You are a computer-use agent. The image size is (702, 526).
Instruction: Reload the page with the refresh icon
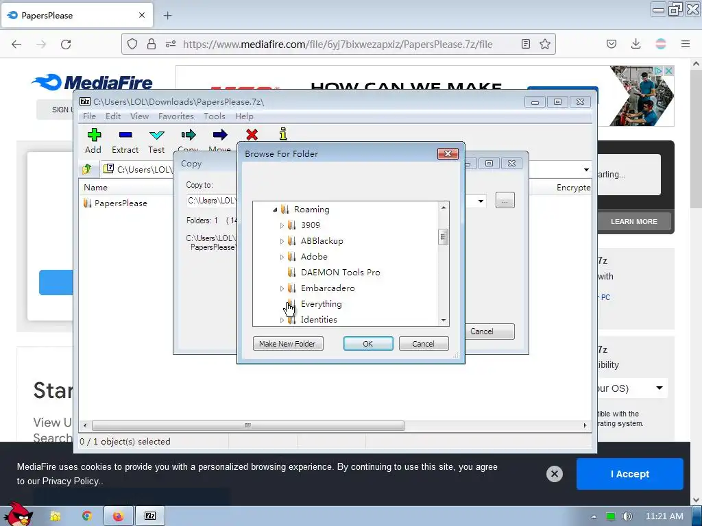pyautogui.click(x=66, y=44)
